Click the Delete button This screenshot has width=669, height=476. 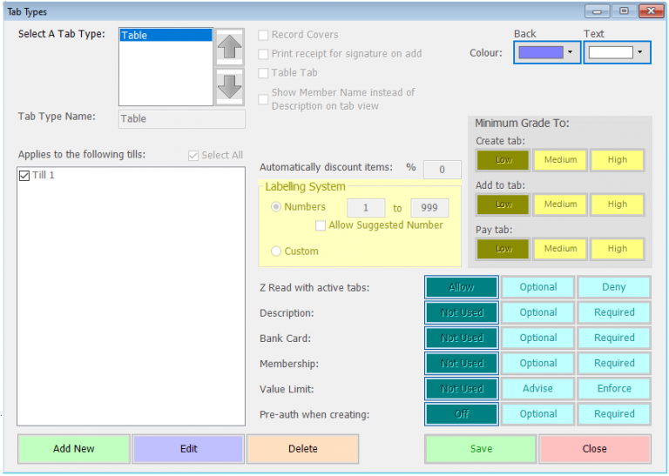303,449
